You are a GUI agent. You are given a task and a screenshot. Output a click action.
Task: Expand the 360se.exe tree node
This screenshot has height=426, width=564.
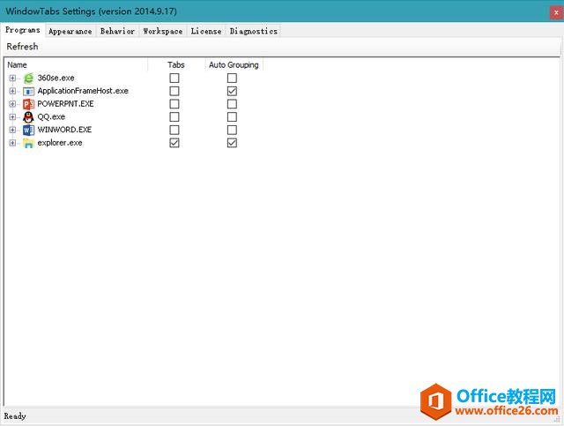tap(12, 78)
